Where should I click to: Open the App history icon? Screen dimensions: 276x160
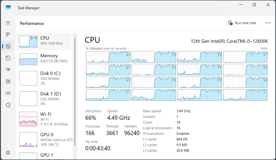[x=8, y=58]
